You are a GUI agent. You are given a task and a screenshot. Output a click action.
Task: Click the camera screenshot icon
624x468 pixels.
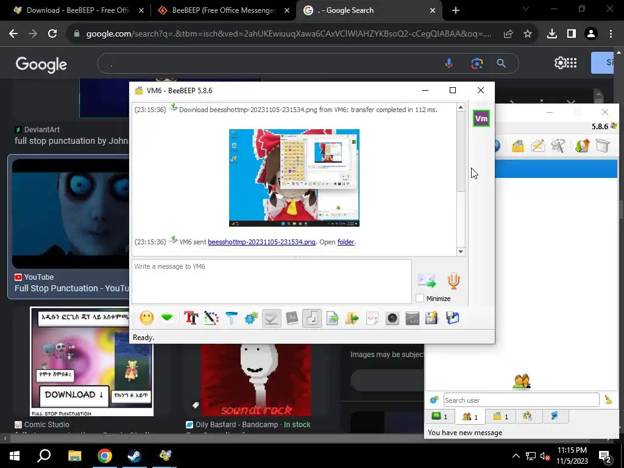(392, 318)
